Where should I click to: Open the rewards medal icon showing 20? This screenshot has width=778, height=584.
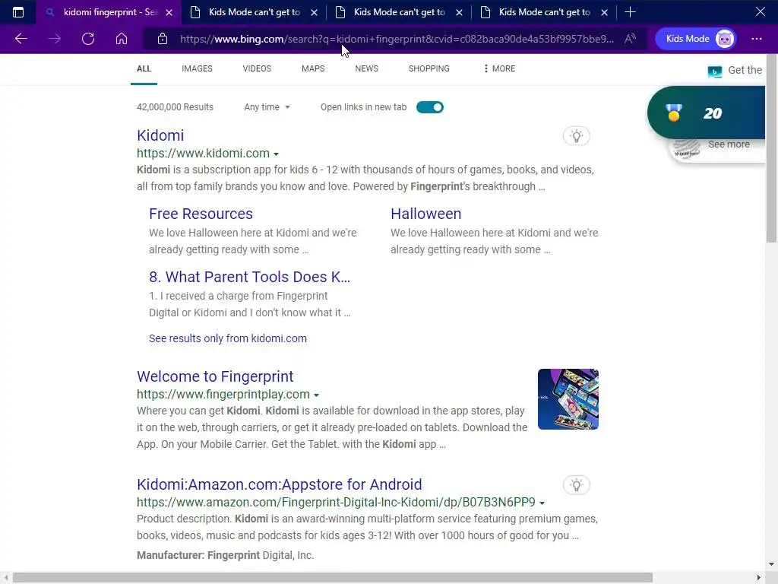click(674, 113)
